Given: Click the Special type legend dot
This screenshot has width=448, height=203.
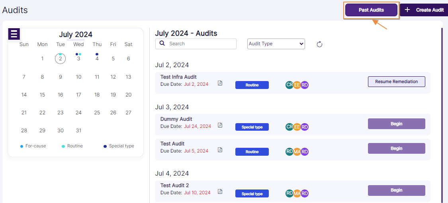Looking at the screenshot, I should click(105, 146).
